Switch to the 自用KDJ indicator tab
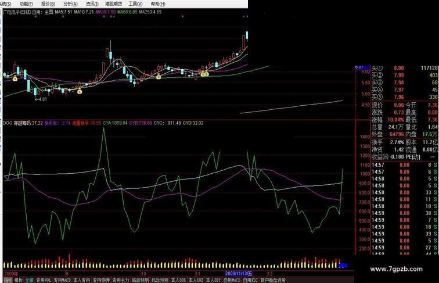Viewport: 439px width, 283px height. pos(250,280)
